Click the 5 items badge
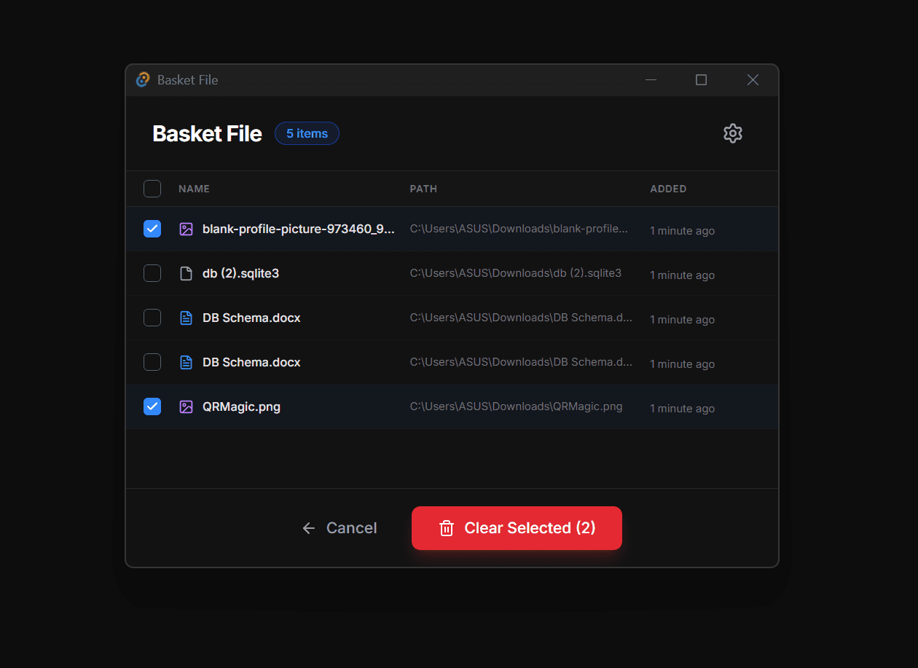918x668 pixels. pyautogui.click(x=307, y=133)
